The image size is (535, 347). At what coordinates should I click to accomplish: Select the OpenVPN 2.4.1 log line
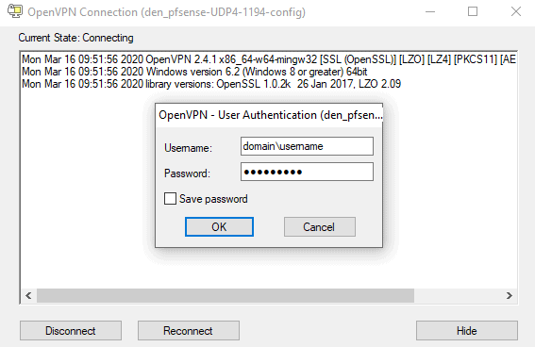tap(269, 59)
